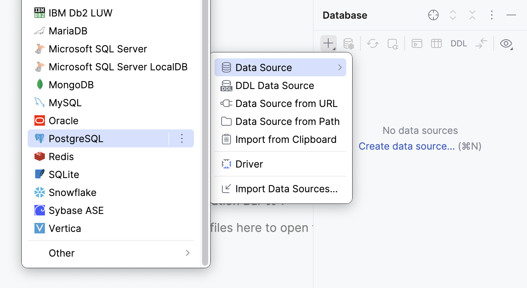Click the Expand All chevrons icon
This screenshot has height=288, width=527.
click(453, 15)
